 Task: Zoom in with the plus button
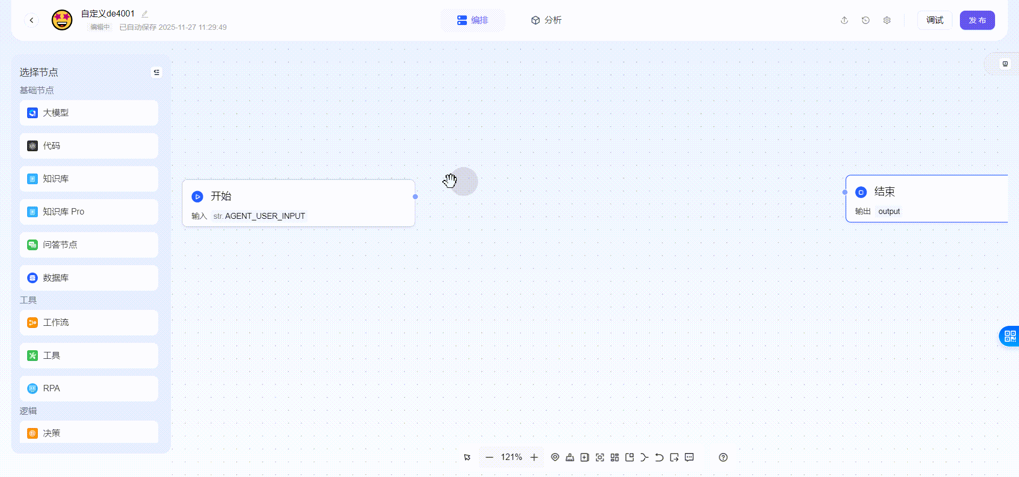point(534,457)
